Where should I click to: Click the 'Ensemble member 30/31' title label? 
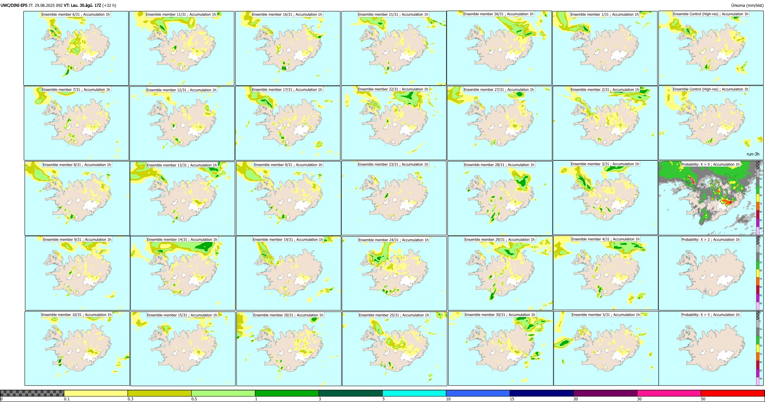pos(500,315)
